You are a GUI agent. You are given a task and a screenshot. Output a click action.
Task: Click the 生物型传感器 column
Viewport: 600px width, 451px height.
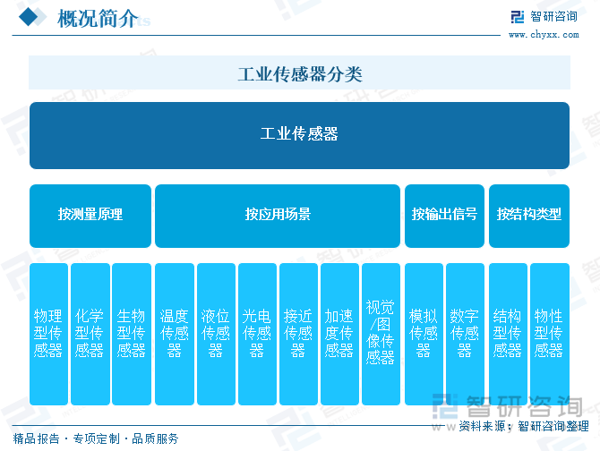coord(132,334)
